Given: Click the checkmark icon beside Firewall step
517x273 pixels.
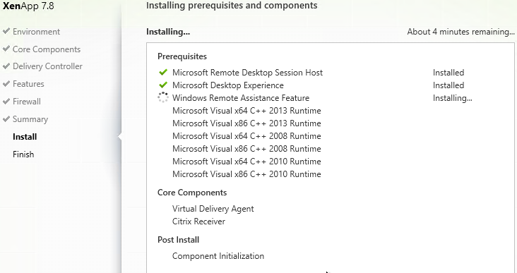Looking at the screenshot, I should pos(6,101).
